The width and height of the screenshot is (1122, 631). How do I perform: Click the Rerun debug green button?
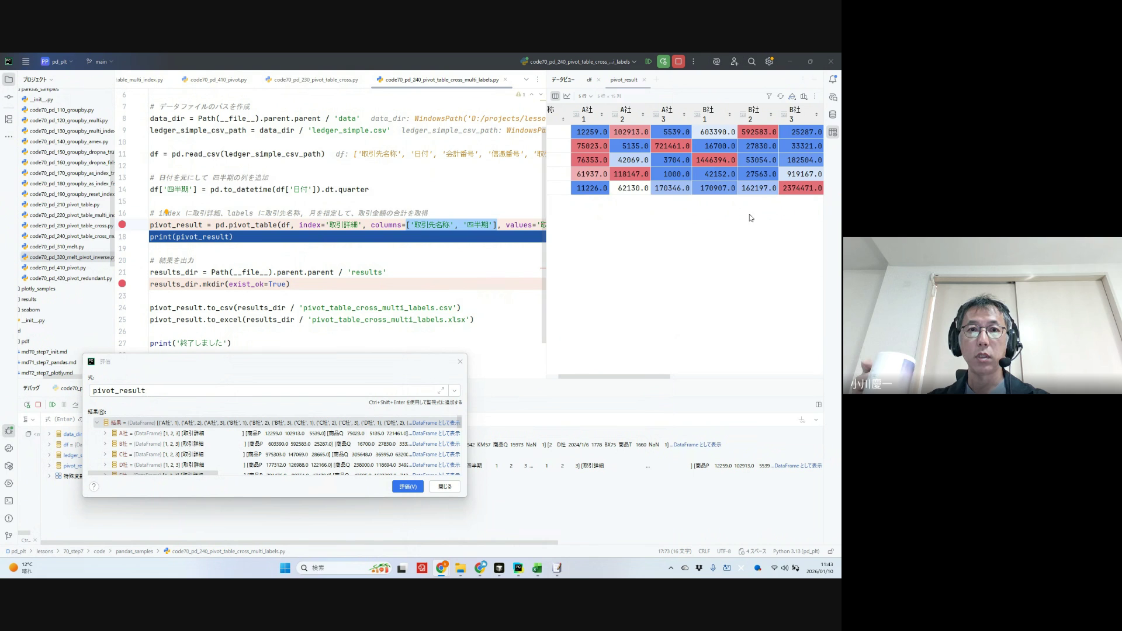pyautogui.click(x=663, y=61)
